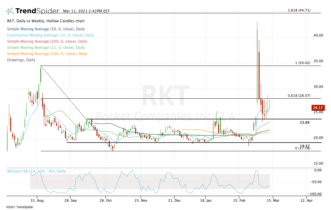Select the Simple Moving Average (50) legend entry
Screen dimensions: 331x210
point(46,29)
